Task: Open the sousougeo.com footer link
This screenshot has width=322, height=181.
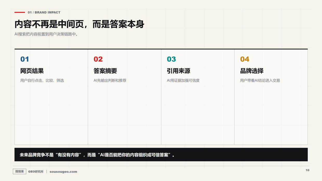Action: pos(63,172)
